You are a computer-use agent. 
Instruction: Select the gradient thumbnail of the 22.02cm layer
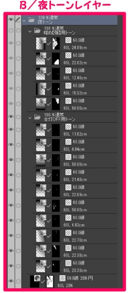[x=40, y=58]
